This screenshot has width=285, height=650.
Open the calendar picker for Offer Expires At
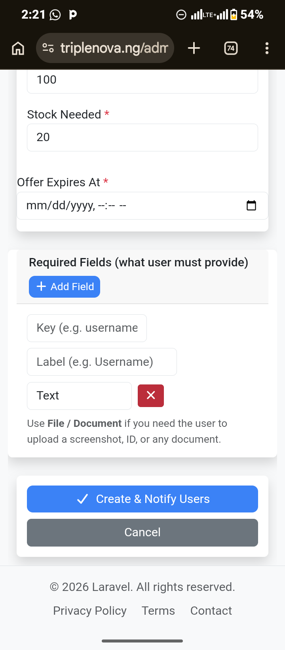click(x=251, y=205)
